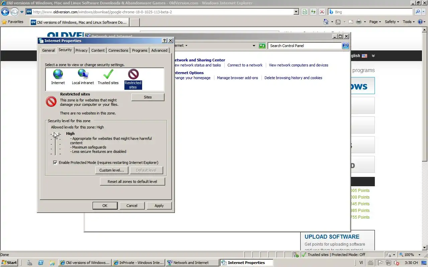Toggle the Enable Protected Mode checkbox
Screen dimensions: 428x267
(x=55, y=163)
